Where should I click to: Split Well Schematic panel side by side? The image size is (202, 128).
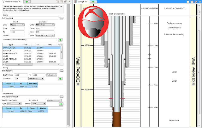[57, 2]
